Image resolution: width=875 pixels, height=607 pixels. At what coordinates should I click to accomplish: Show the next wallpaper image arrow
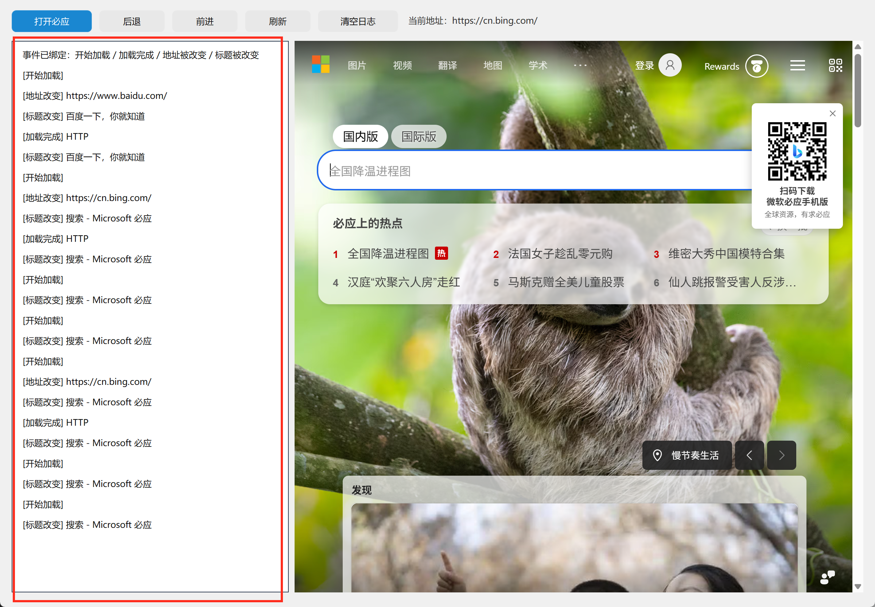[781, 455]
